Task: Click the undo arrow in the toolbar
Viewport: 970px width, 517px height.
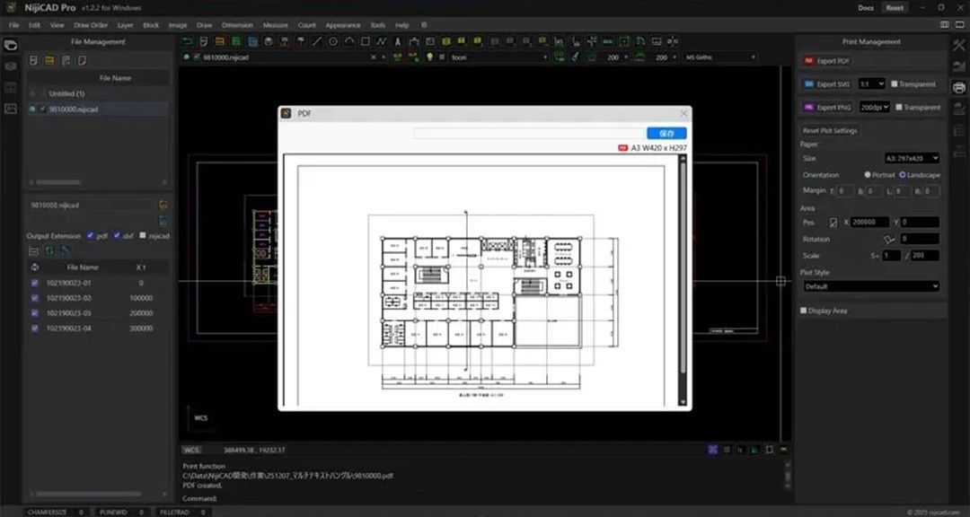Action: [187, 41]
